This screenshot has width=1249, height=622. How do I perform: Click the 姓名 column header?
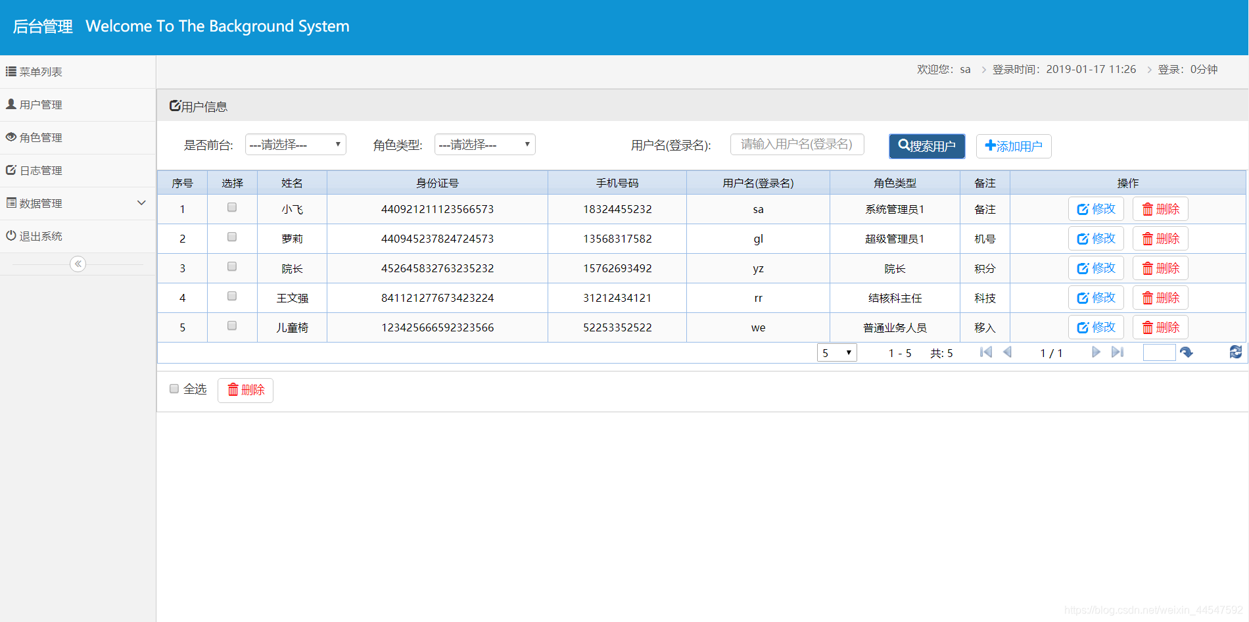pyautogui.click(x=292, y=183)
